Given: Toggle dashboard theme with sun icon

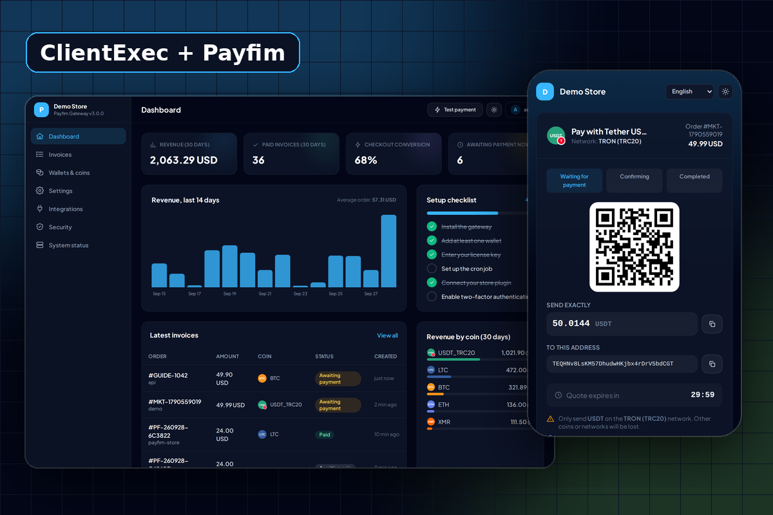Looking at the screenshot, I should click(x=494, y=109).
